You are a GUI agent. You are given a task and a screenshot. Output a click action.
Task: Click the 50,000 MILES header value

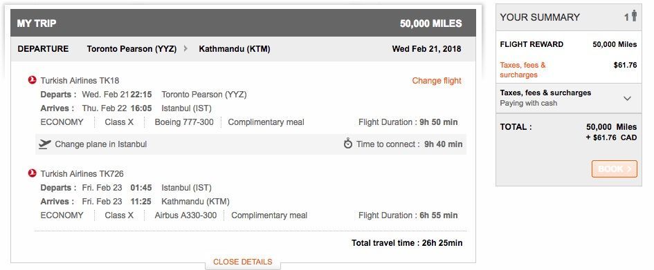coord(431,23)
